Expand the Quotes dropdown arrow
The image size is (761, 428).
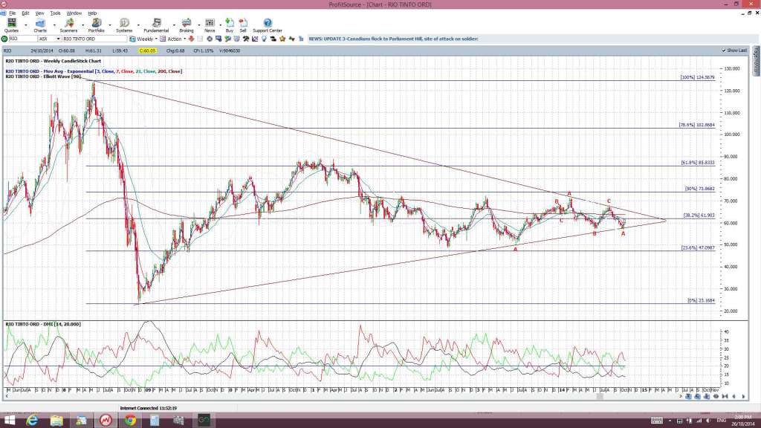(26, 25)
